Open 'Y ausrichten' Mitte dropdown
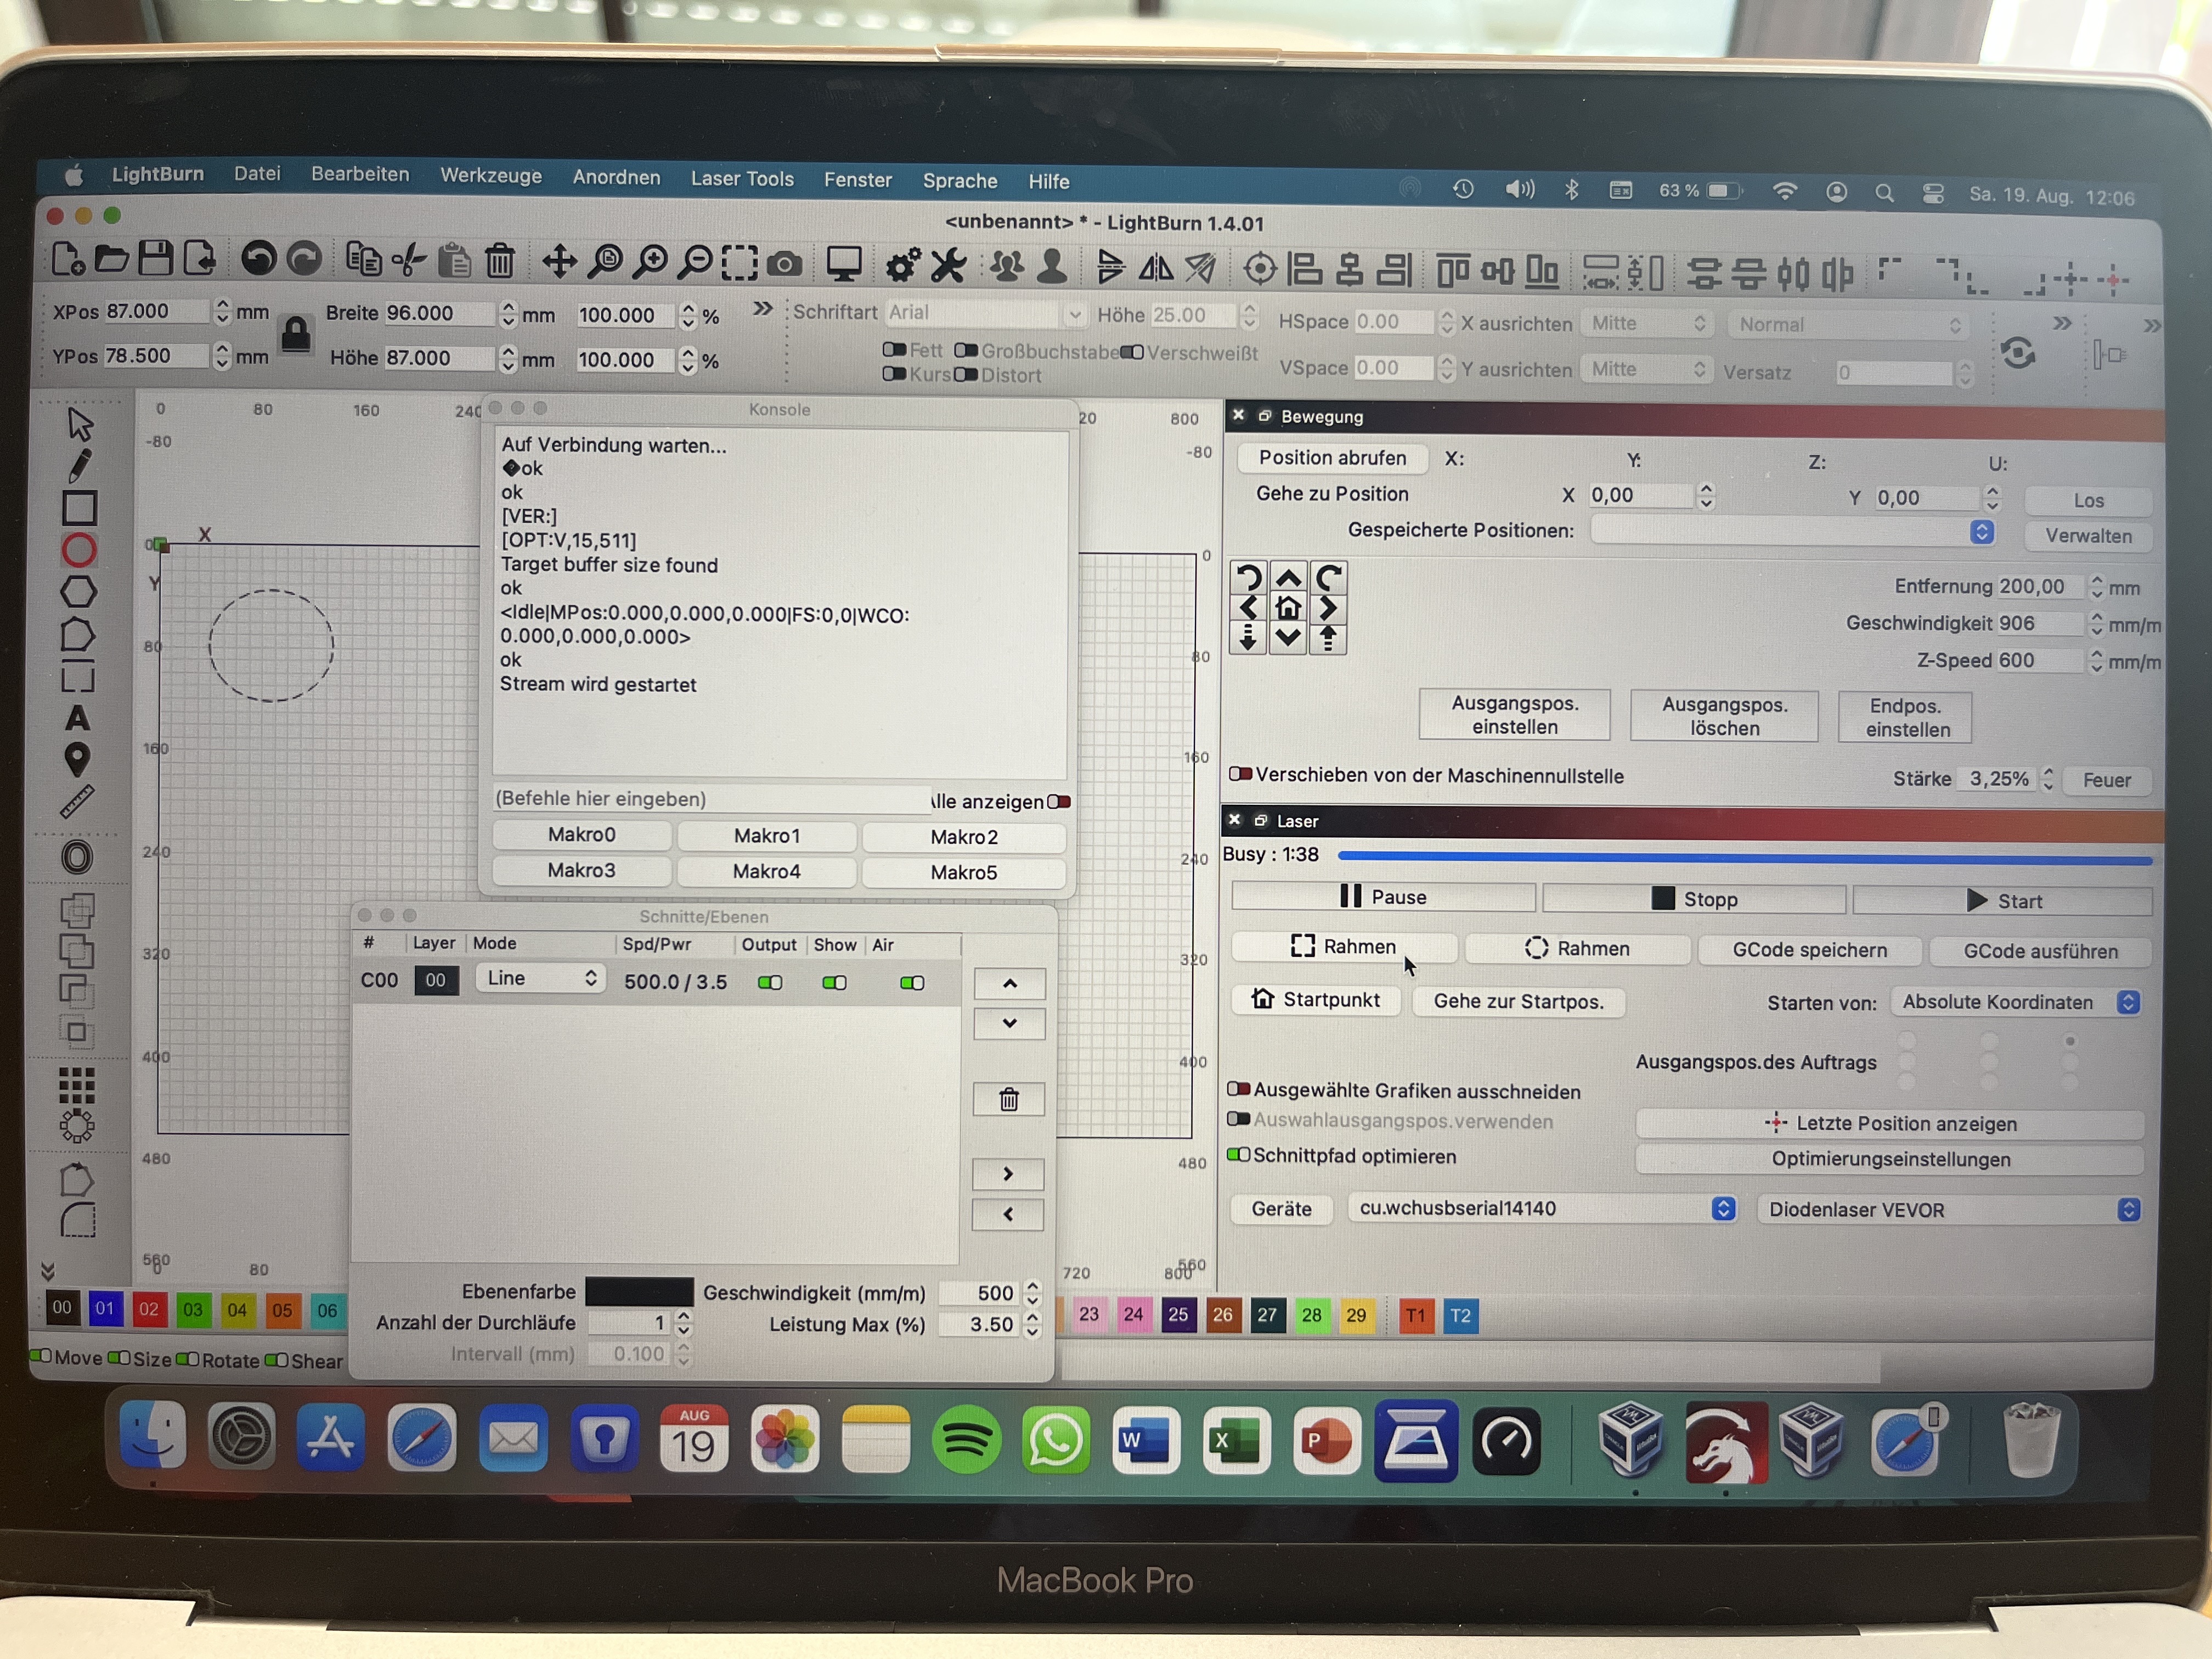Image resolution: width=2212 pixels, height=1659 pixels. (x=1647, y=369)
